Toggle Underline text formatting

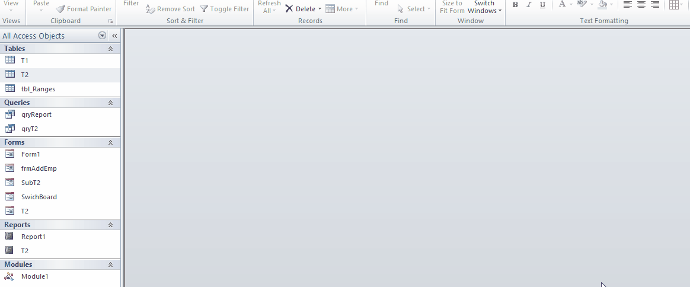click(x=542, y=5)
